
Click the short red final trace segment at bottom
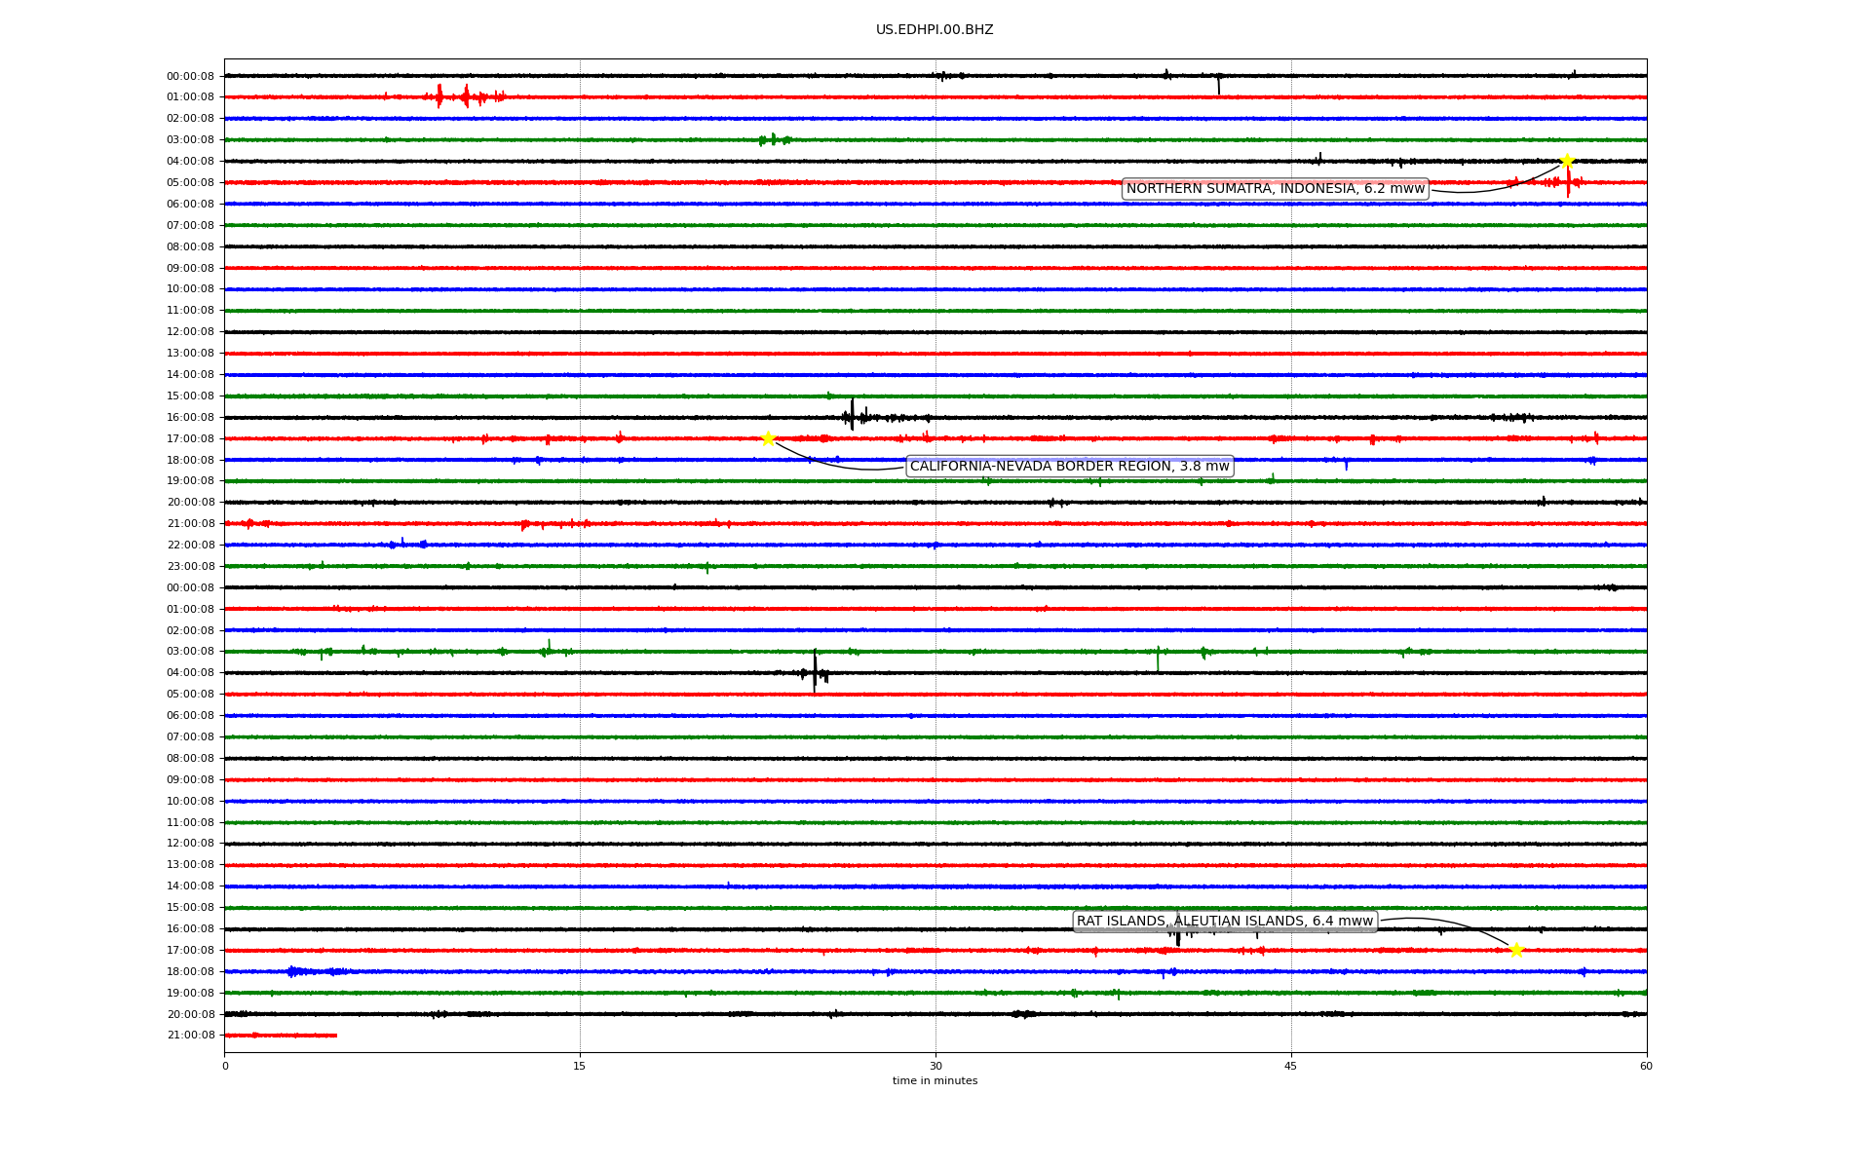pos(283,1036)
